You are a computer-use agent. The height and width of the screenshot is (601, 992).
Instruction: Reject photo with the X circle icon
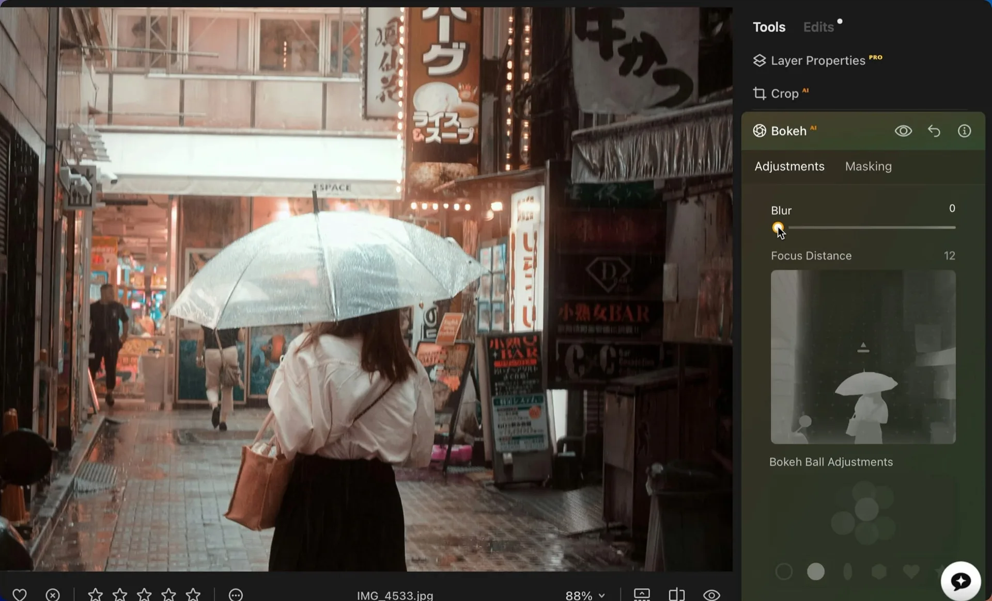pyautogui.click(x=53, y=595)
